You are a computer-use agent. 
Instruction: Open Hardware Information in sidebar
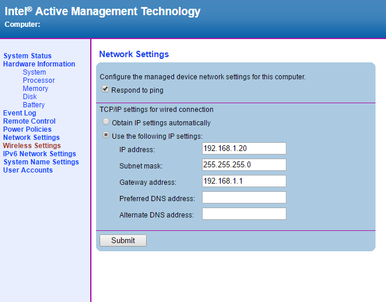click(39, 64)
